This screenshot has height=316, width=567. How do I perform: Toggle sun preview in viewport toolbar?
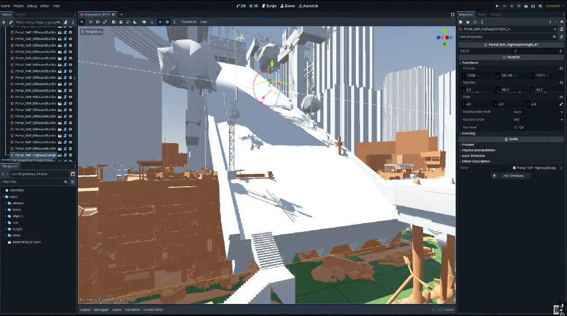click(160, 22)
